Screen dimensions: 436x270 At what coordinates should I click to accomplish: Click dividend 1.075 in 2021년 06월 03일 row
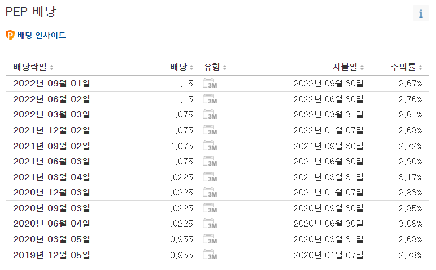(182, 162)
